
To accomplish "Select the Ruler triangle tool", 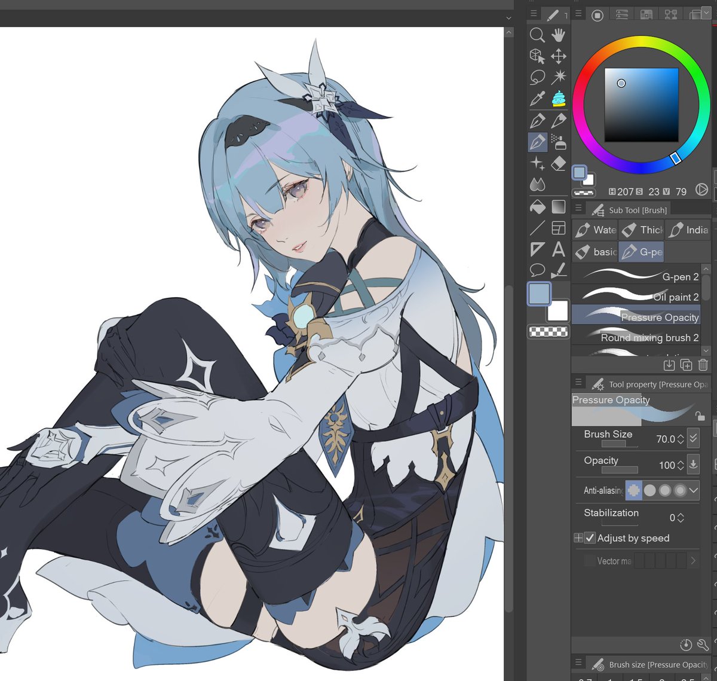I will [537, 249].
